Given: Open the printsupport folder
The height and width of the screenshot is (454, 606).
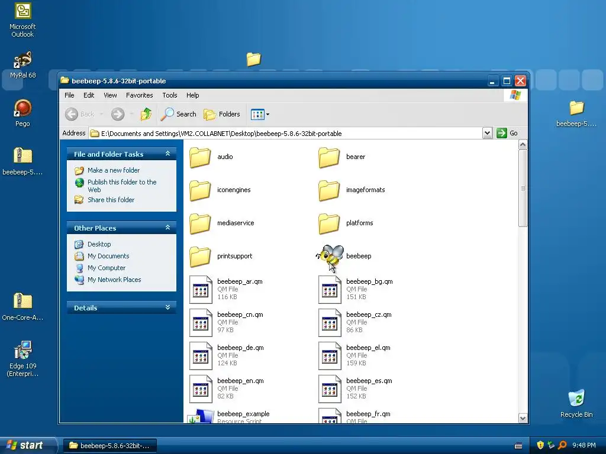Looking at the screenshot, I should point(200,257).
